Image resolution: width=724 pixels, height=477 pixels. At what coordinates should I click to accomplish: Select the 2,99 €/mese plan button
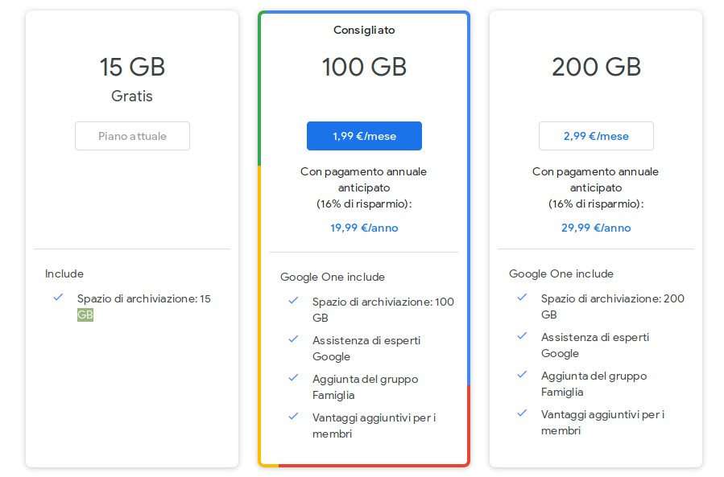point(596,136)
